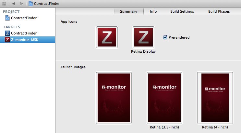Switch to the Summary tab
The width and height of the screenshot is (241, 133).
pyautogui.click(x=129, y=11)
